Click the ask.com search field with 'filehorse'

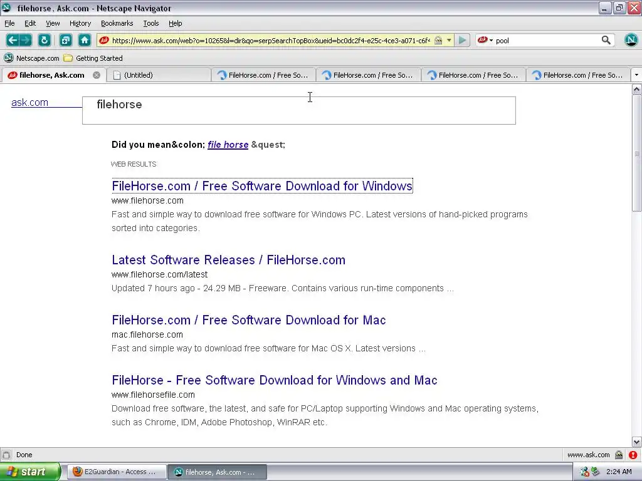(x=299, y=110)
